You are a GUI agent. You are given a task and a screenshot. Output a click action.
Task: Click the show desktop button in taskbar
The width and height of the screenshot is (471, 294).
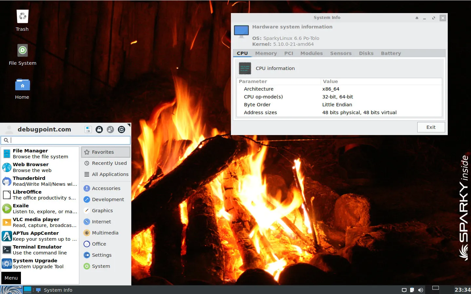pyautogui.click(x=28, y=290)
